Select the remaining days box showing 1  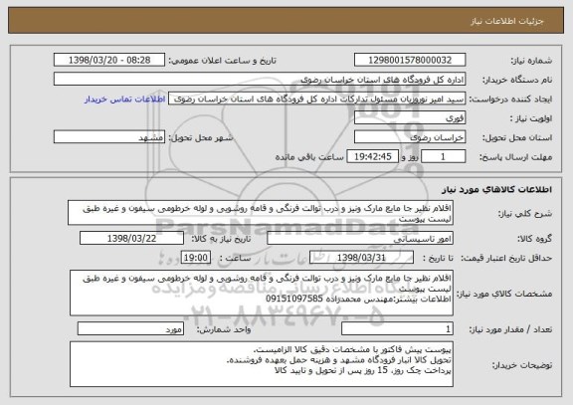[444, 157]
